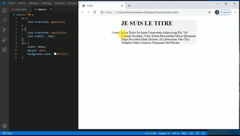Image resolution: width=240 pixels, height=136 pixels.
Task: Click the Chrome back arrow
Action: point(83,12)
